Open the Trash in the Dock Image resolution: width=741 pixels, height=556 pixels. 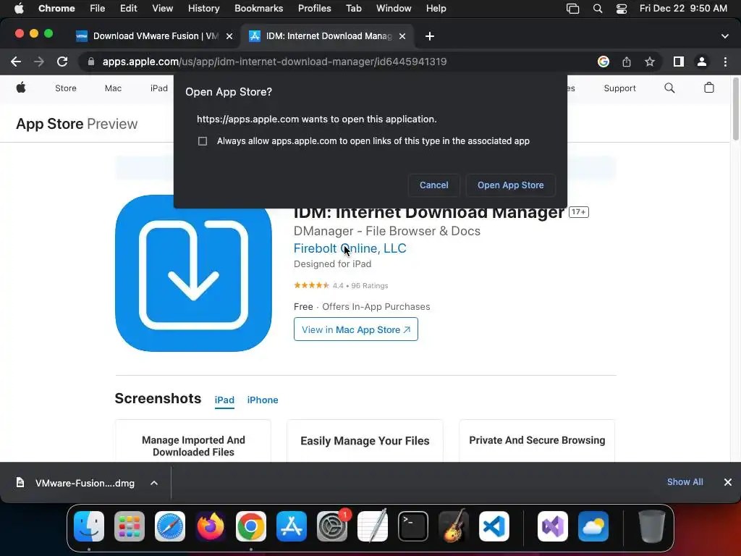click(652, 526)
